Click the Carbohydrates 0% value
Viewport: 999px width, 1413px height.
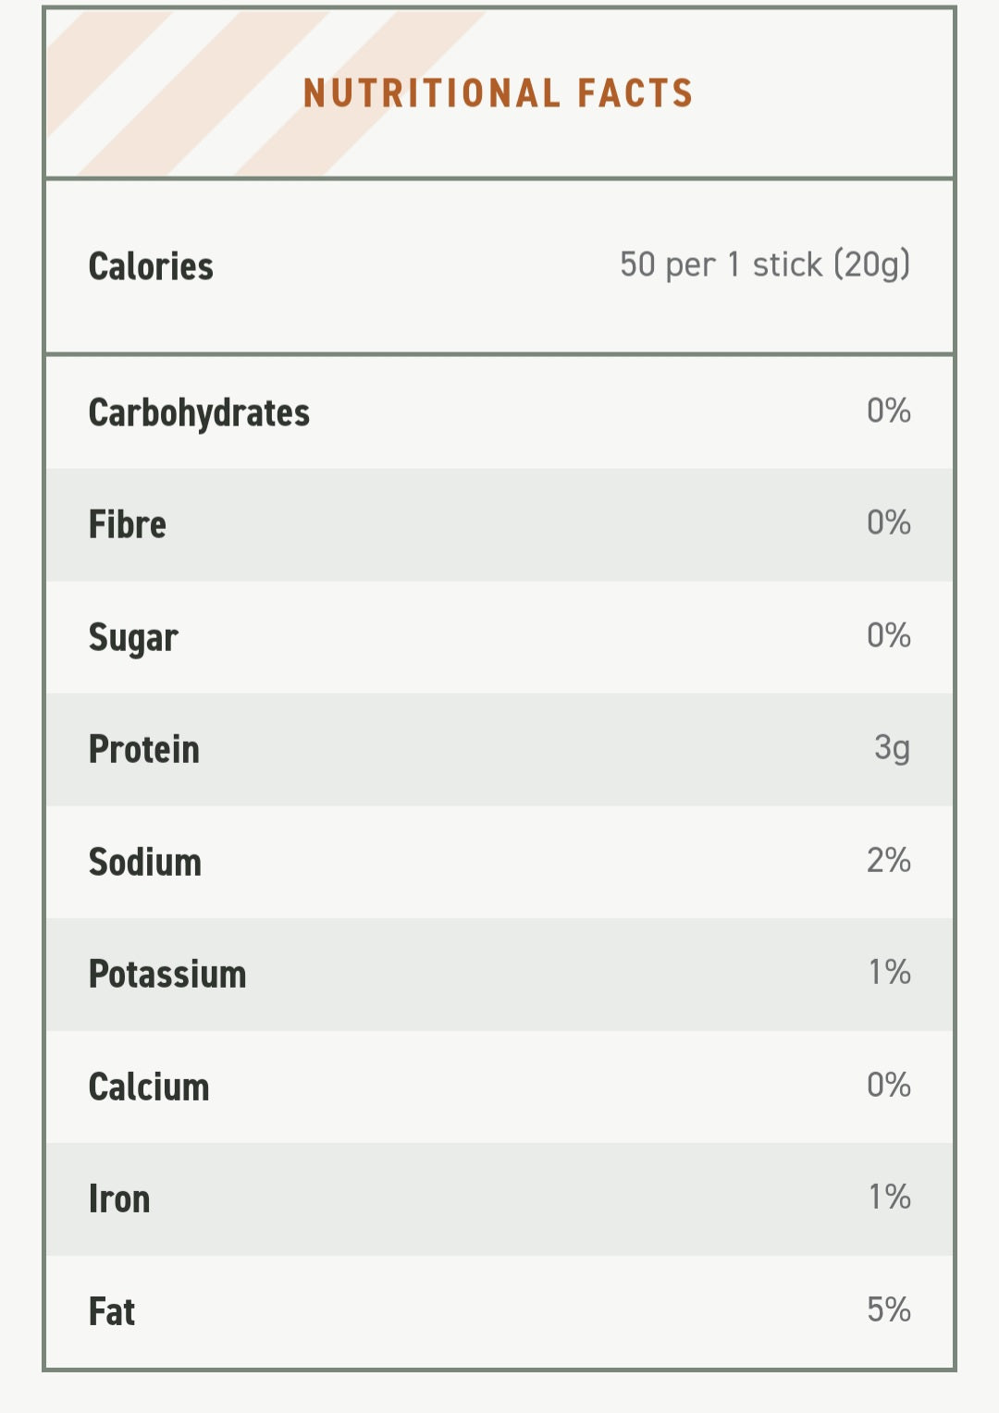[889, 411]
